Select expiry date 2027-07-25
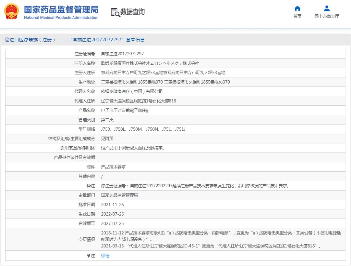This screenshot has width=351, height=266. pyautogui.click(x=112, y=223)
